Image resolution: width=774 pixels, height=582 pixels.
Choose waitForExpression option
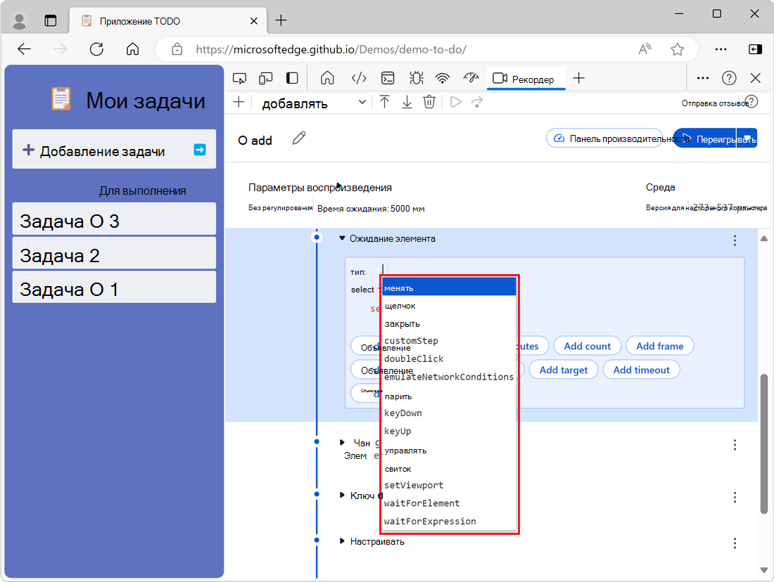[449, 522]
